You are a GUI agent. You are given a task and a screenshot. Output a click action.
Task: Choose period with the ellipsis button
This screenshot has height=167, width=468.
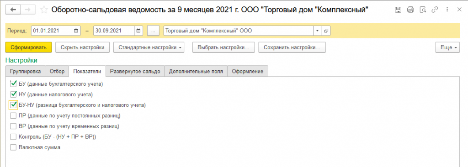pos(154,31)
